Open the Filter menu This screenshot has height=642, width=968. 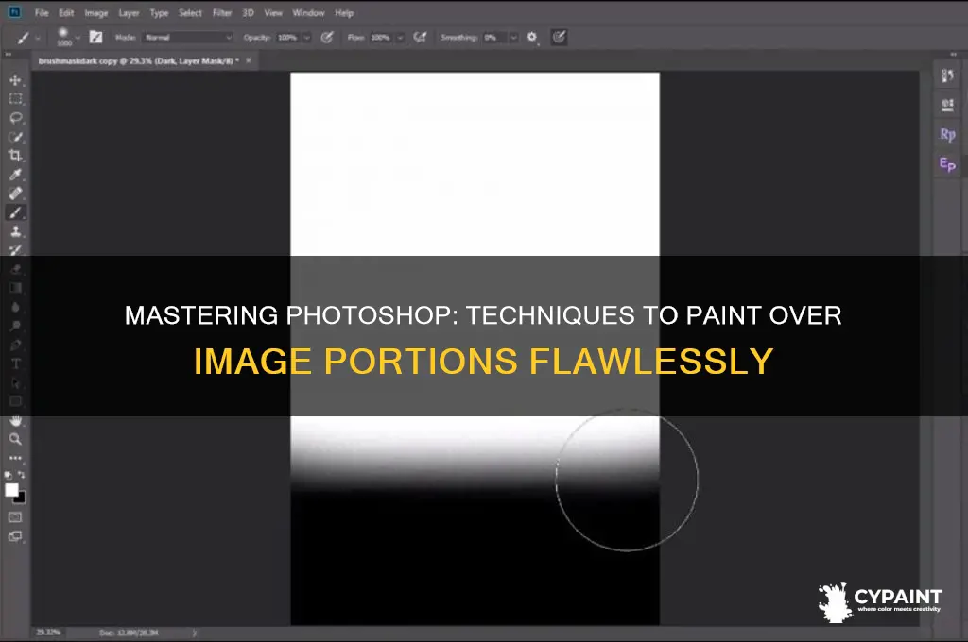coord(222,13)
